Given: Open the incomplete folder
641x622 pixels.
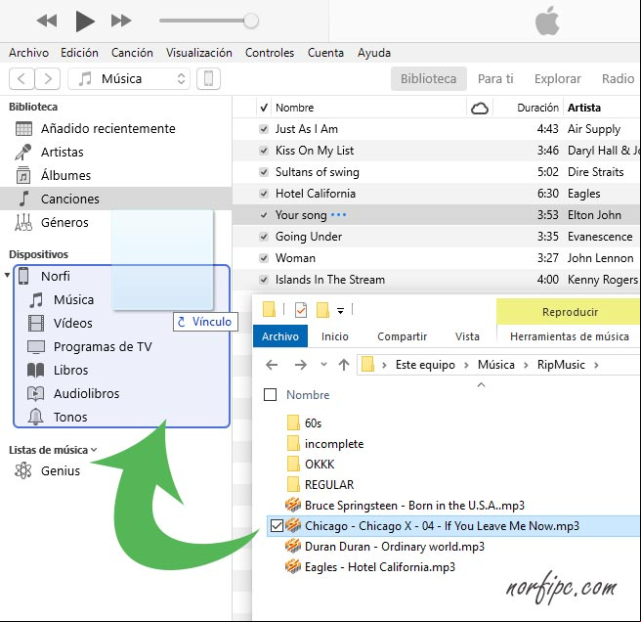Looking at the screenshot, I should click(334, 444).
